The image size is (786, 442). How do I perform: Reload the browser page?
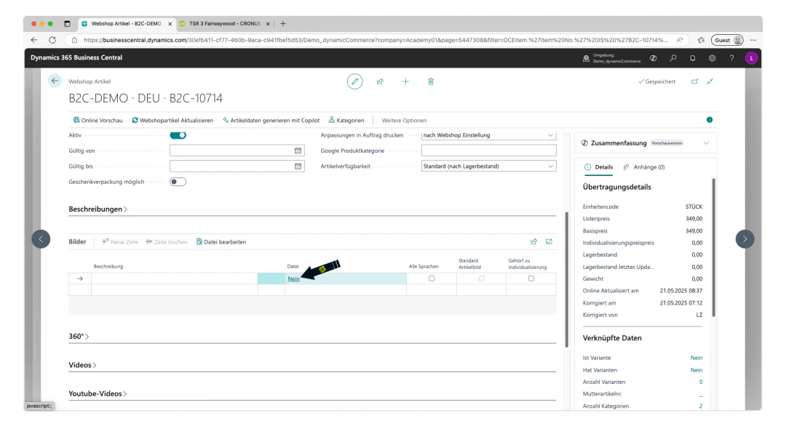[x=52, y=40]
